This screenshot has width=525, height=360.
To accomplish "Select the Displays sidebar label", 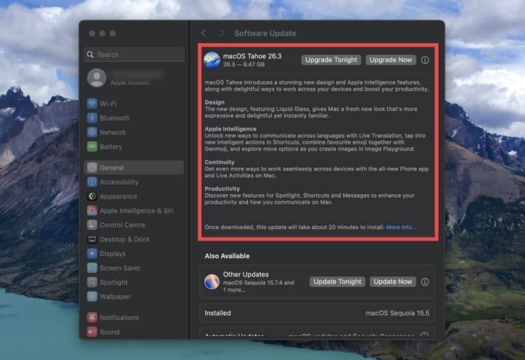I will (x=112, y=254).
